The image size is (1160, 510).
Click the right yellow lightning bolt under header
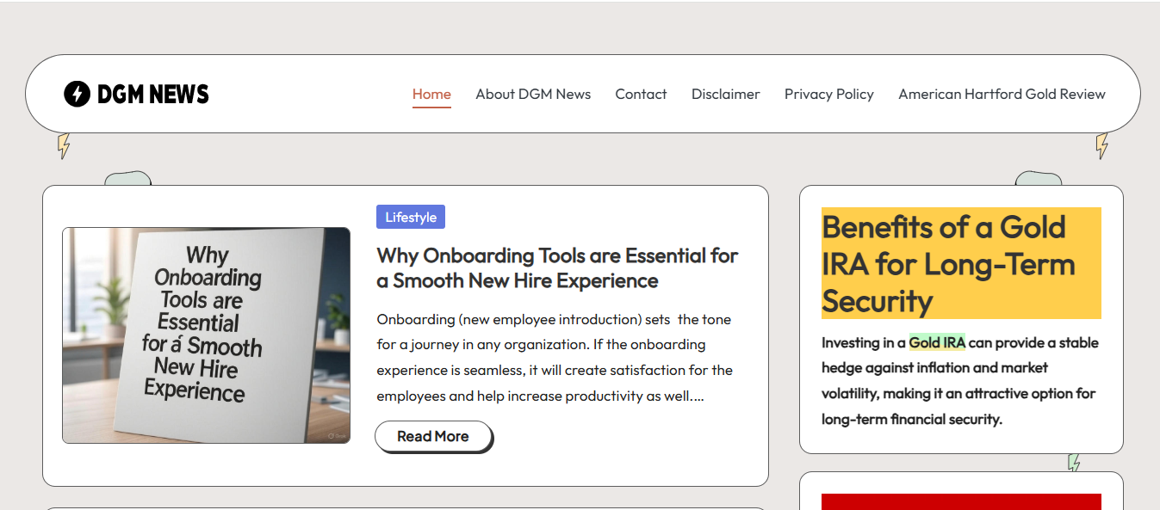point(1101,146)
